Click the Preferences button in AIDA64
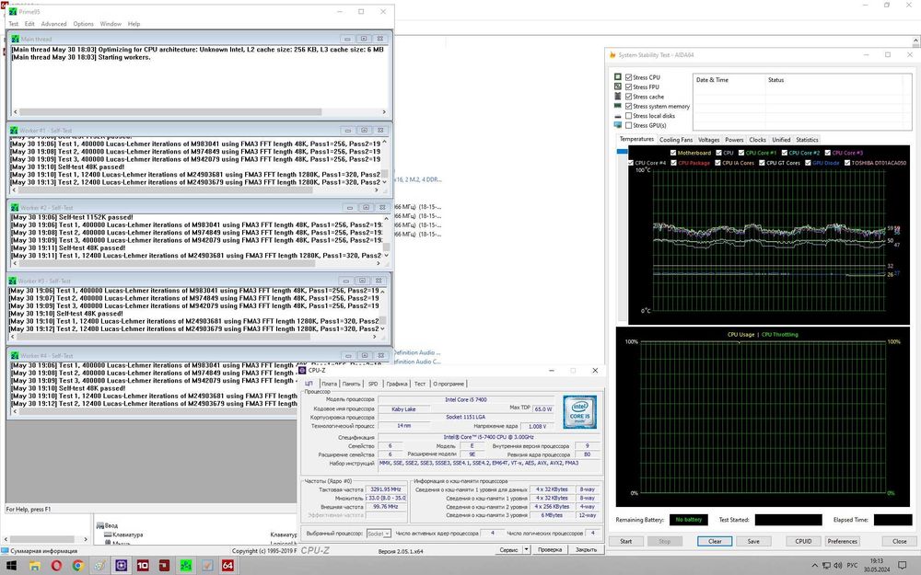 pyautogui.click(x=842, y=541)
